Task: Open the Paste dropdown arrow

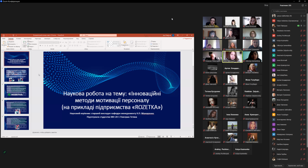Action: (x=4, y=47)
